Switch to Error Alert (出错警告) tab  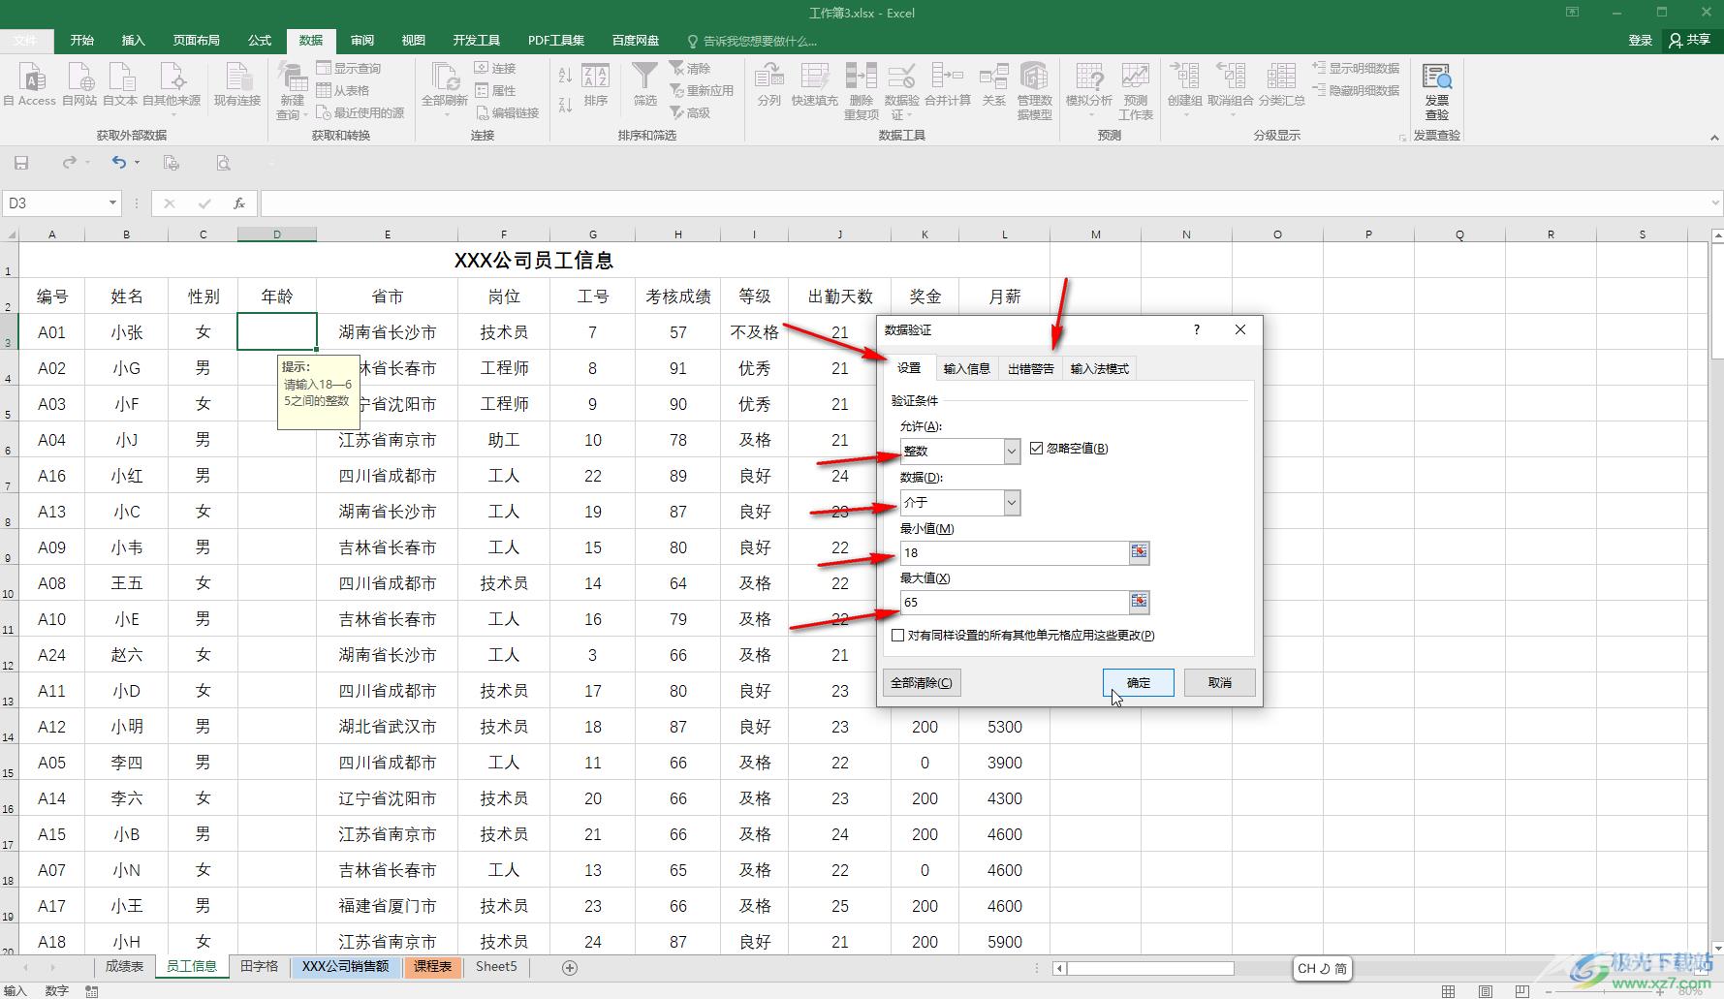(x=1030, y=368)
